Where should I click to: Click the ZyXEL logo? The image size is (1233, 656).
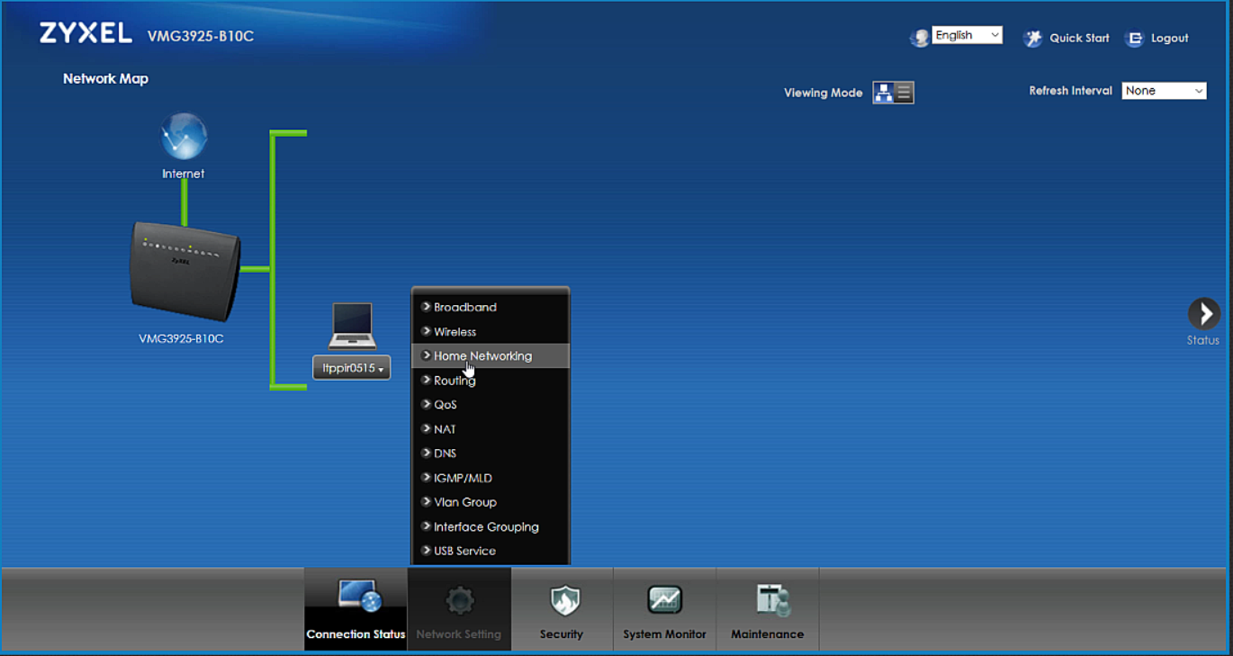(86, 34)
